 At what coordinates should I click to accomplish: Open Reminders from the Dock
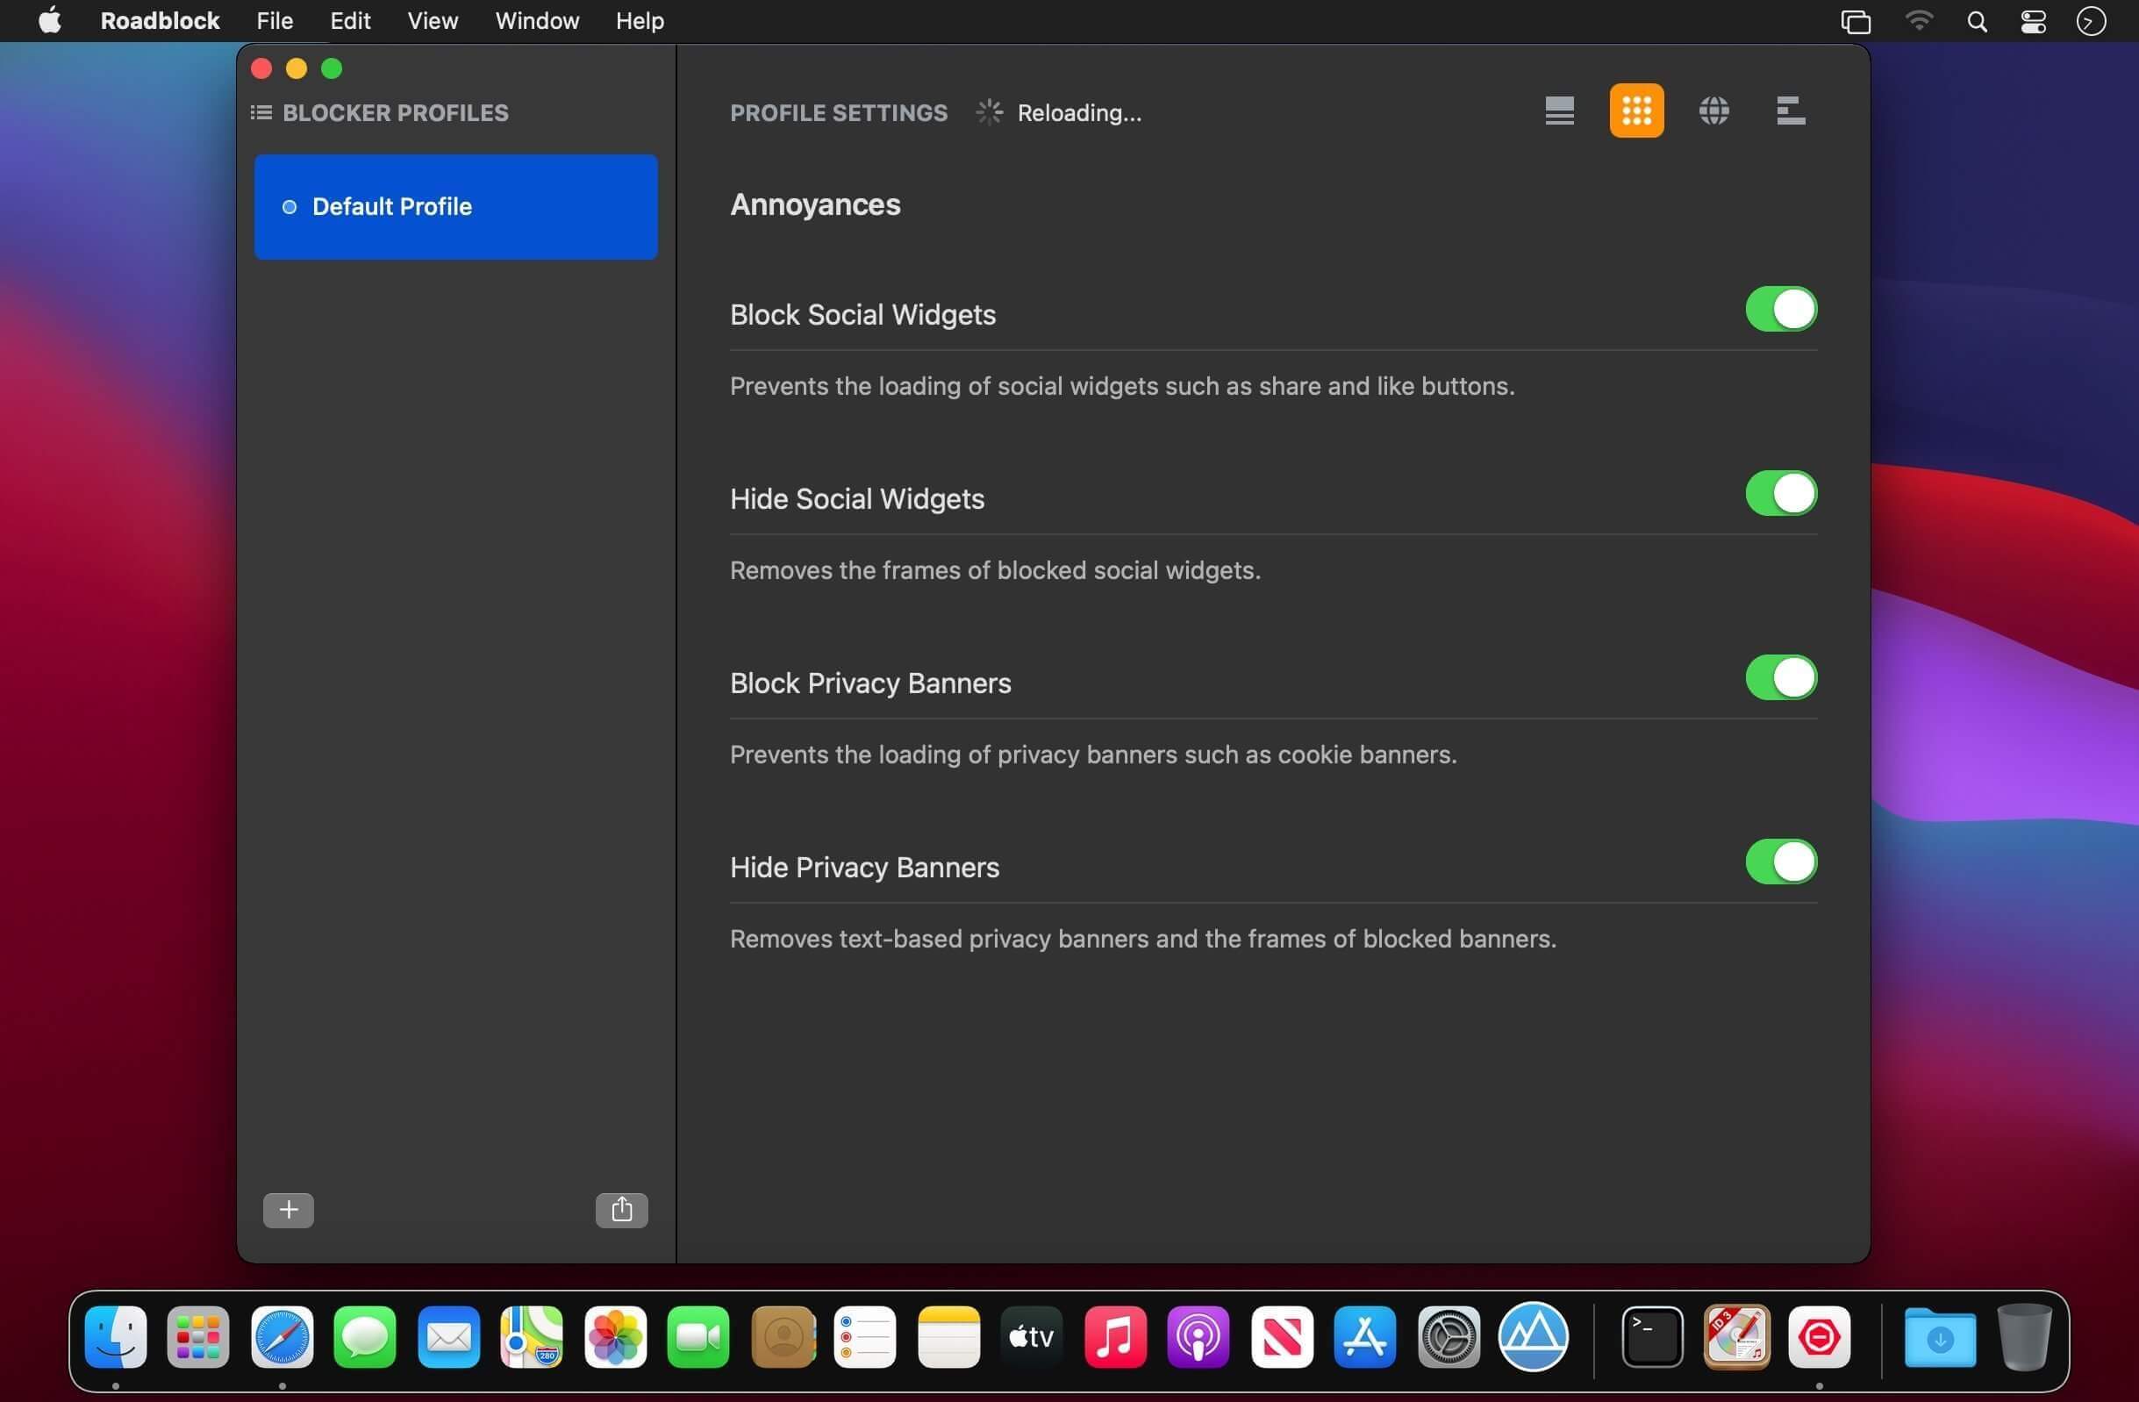[x=864, y=1336]
